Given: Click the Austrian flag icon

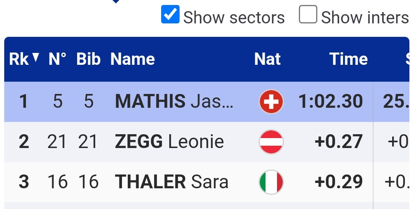Looking at the screenshot, I should [271, 142].
